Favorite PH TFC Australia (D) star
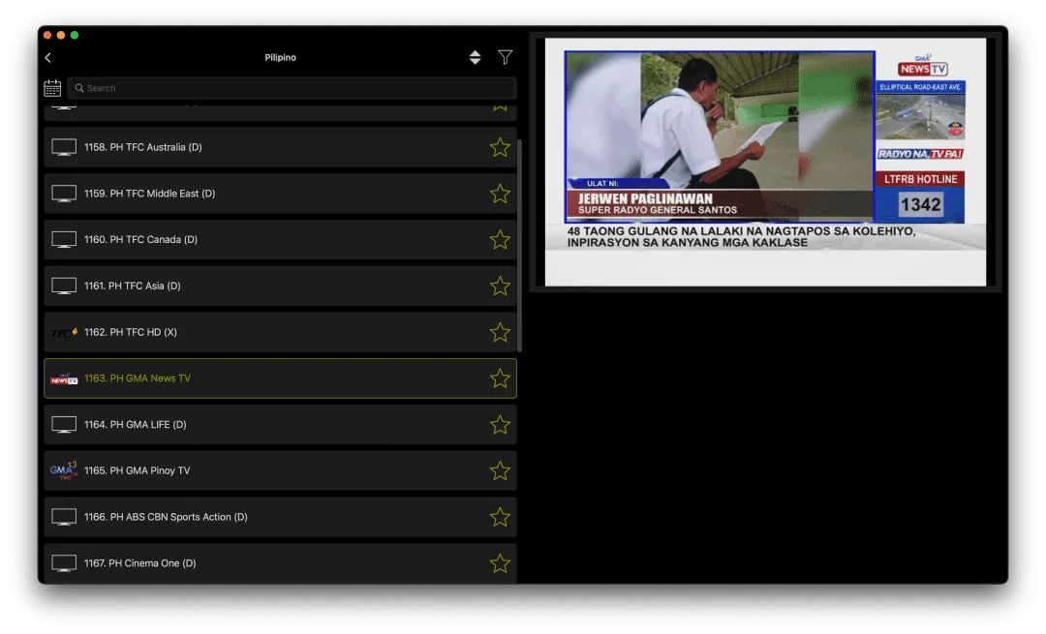 click(x=500, y=147)
